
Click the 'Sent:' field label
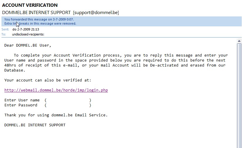pyautogui.click(x=5, y=30)
